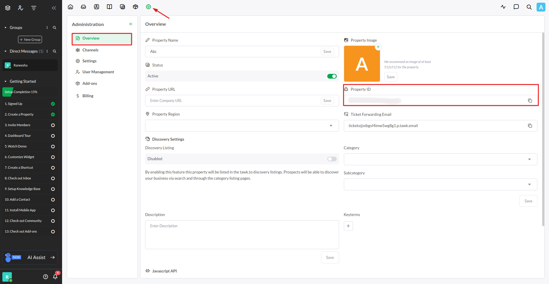This screenshot has width=549, height=284.
Task: Click the New Group button
Action: click(30, 40)
